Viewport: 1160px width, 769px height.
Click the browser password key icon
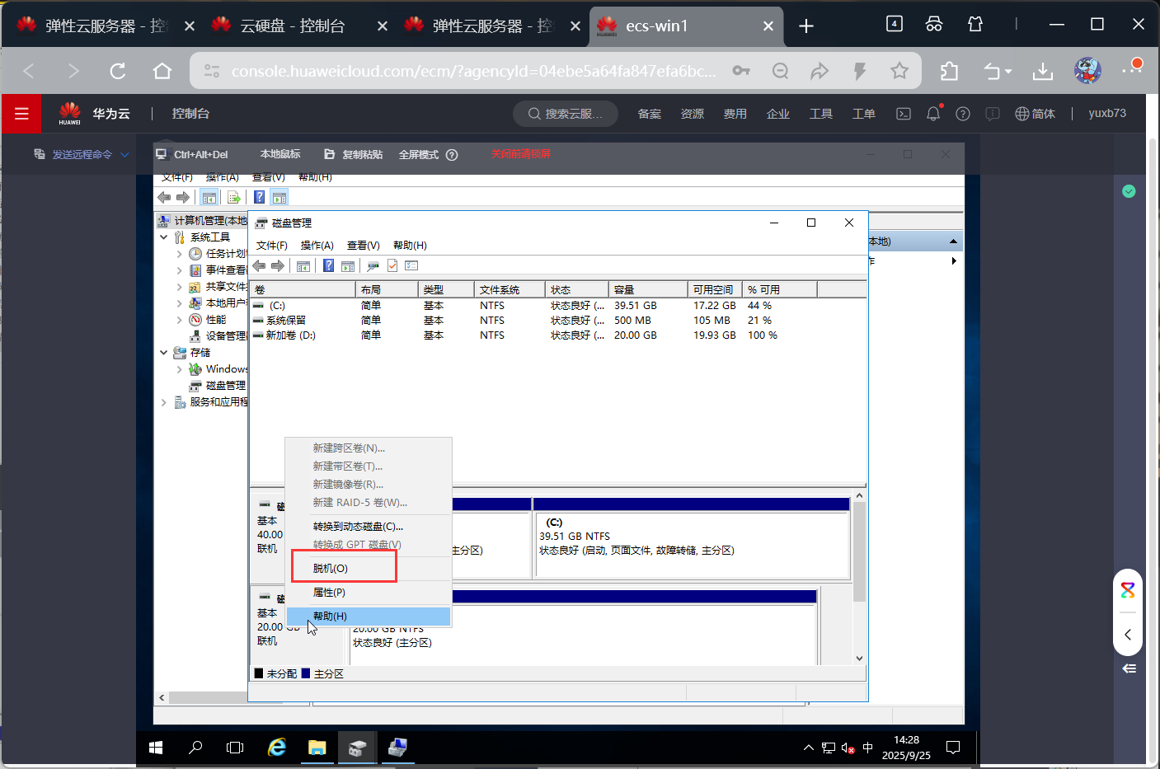(741, 71)
